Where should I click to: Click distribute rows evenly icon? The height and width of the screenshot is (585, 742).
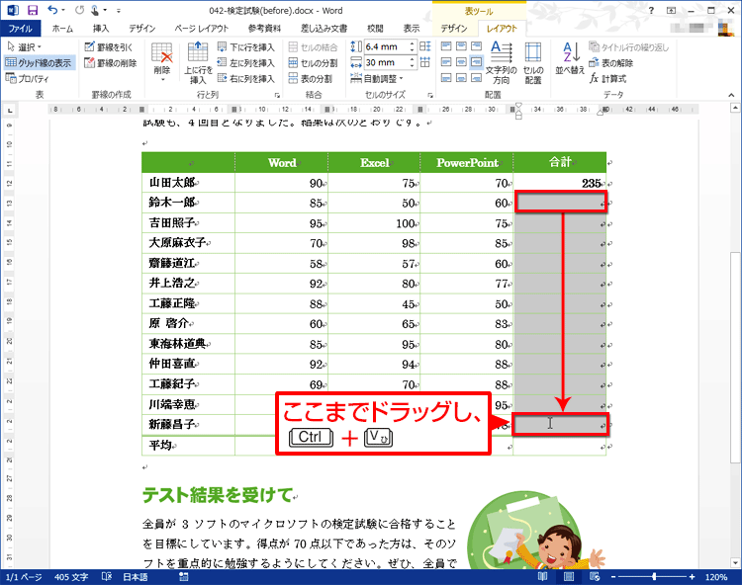pos(425,46)
